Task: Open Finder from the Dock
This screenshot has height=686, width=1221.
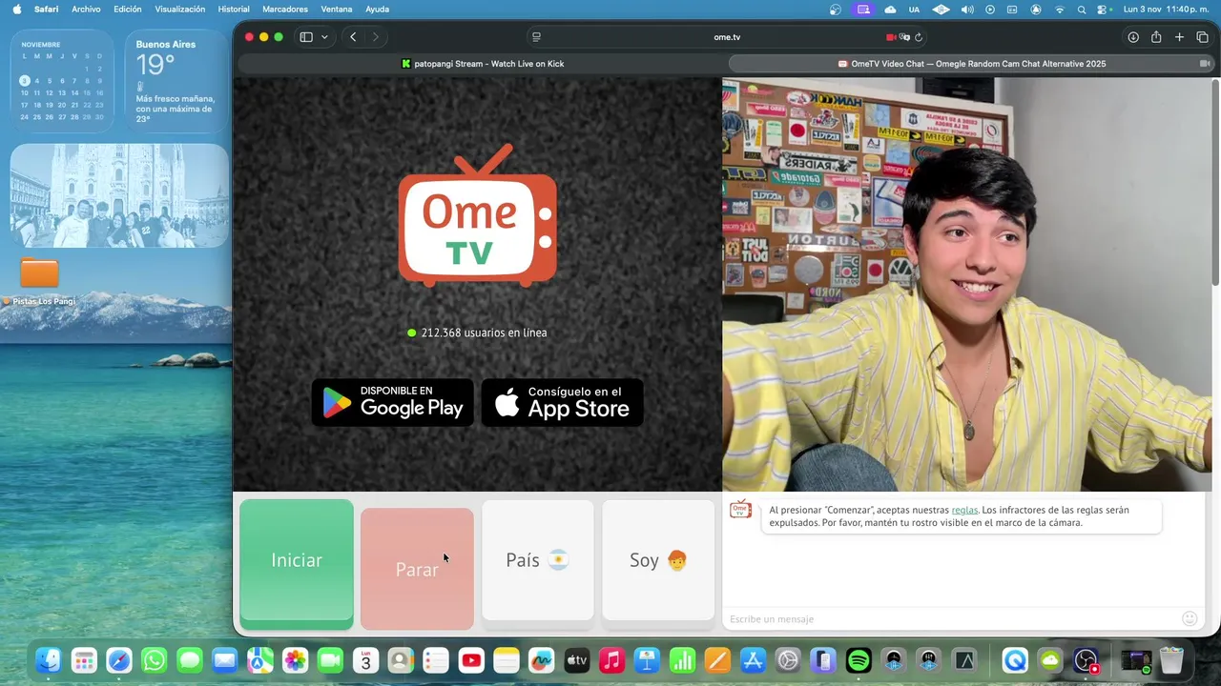Action: (x=49, y=660)
